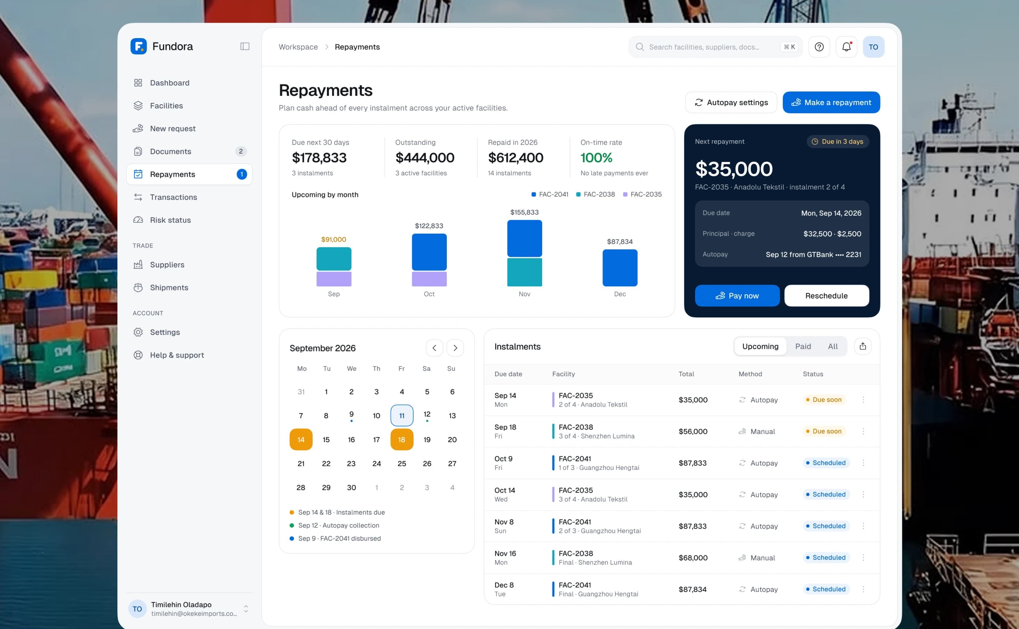Click the Risk status gauge icon
The height and width of the screenshot is (629, 1019).
(x=138, y=220)
